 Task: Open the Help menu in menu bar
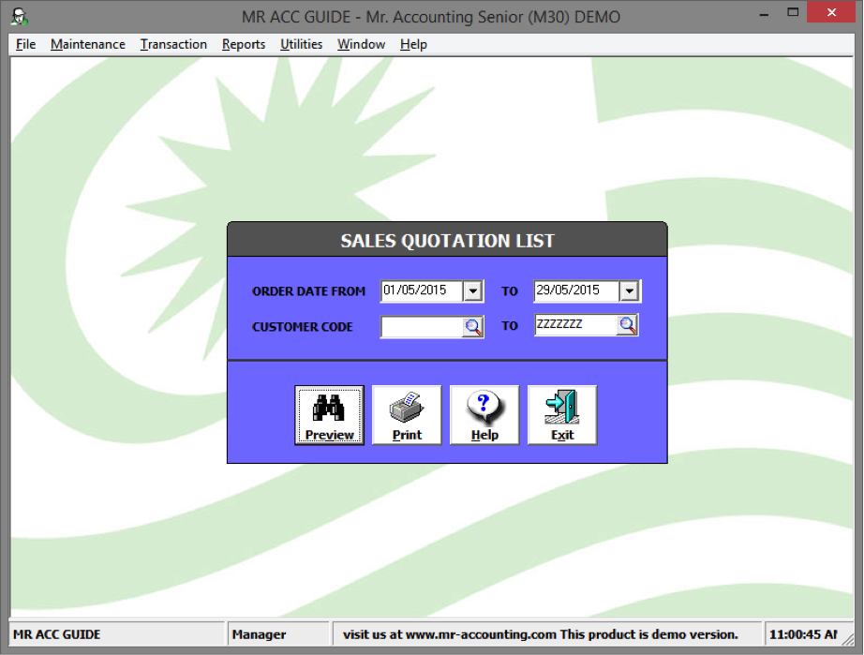pyautogui.click(x=414, y=44)
